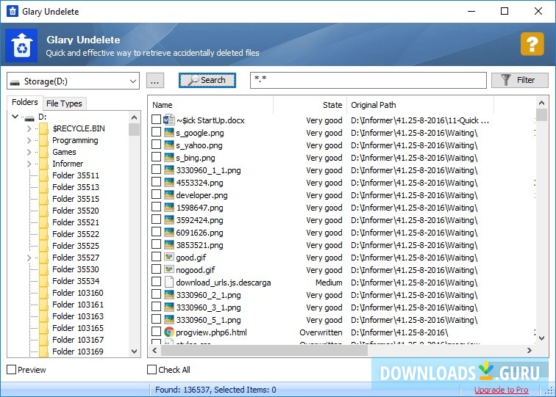Click the image icon of s_yahoo.png
This screenshot has height=397, width=556.
[169, 145]
